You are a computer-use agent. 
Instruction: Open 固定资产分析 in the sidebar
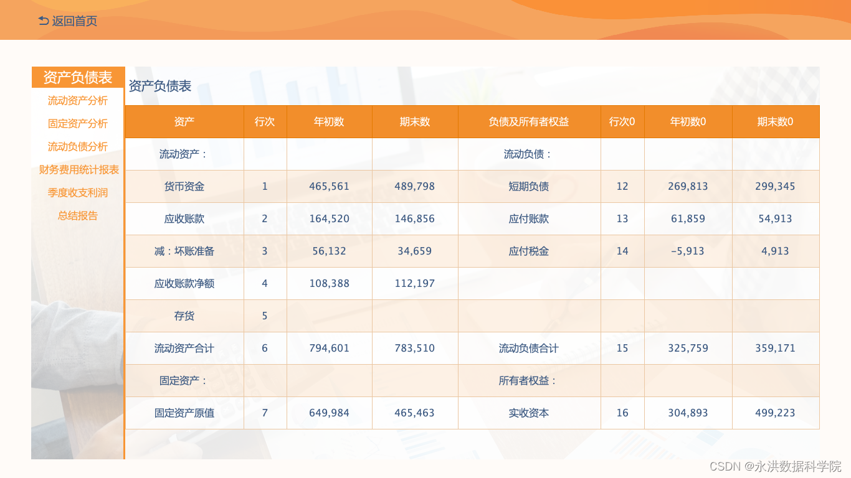tap(78, 123)
